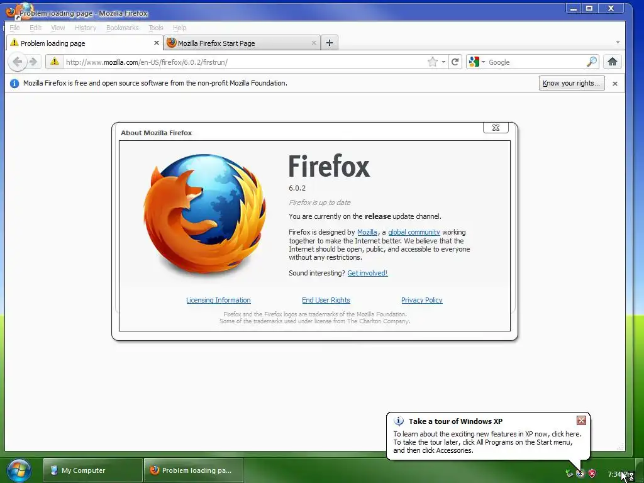Click the info icon in the tour balloon
The width and height of the screenshot is (644, 483).
398,421
